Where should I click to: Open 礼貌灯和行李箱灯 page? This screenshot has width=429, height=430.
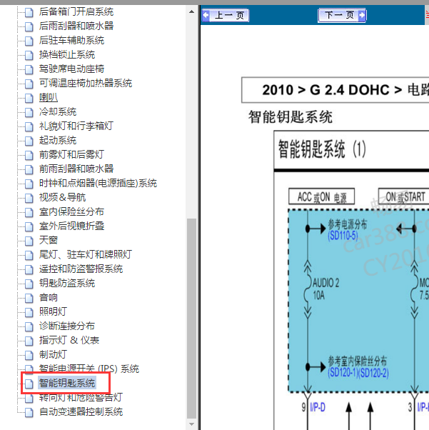tap(76, 126)
